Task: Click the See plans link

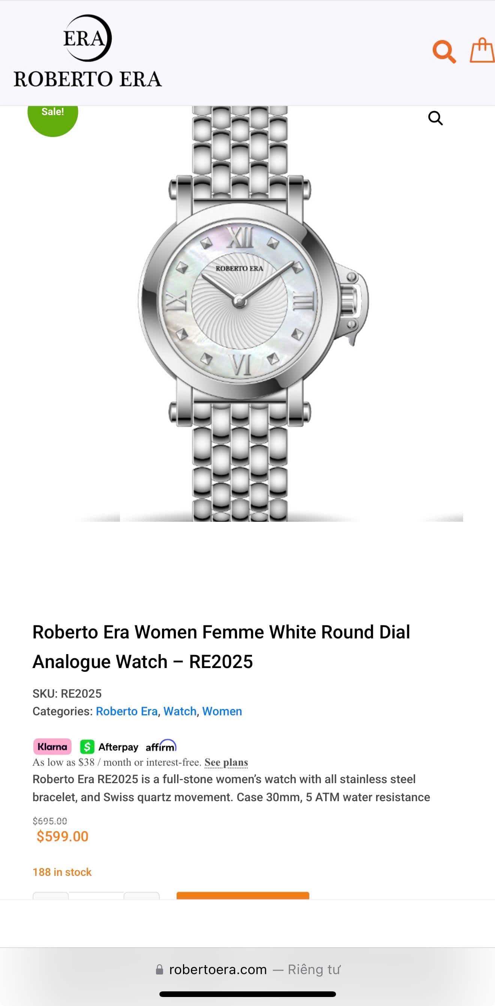Action: coord(226,762)
